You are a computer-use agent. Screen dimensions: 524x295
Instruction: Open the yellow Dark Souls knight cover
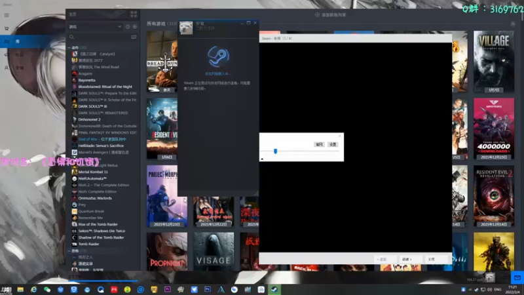pos(494,252)
